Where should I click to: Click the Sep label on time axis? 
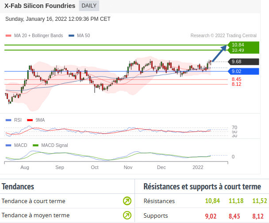[60, 167]
